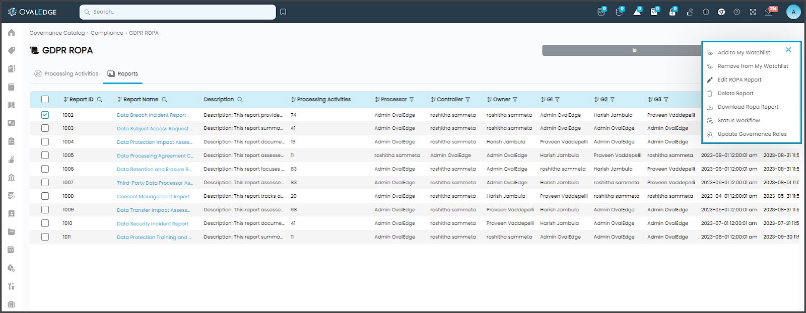Open the warning alerts counter icon
The height and width of the screenshot is (313, 806).
[x=637, y=12]
